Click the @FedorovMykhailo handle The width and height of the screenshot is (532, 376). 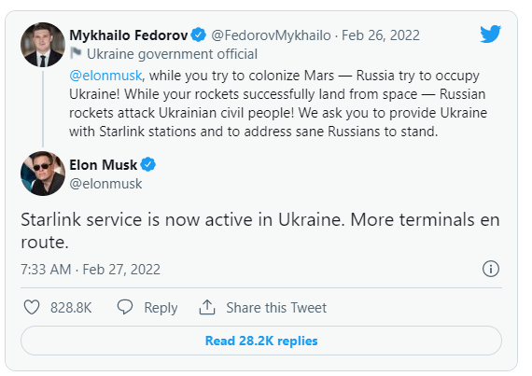pyautogui.click(x=271, y=35)
